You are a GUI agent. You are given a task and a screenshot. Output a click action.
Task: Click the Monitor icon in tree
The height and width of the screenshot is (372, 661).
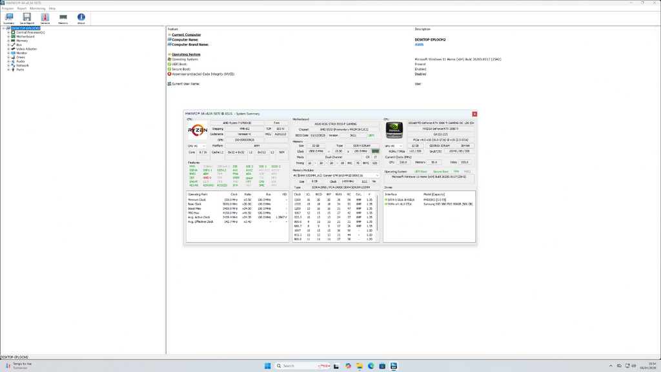tap(13, 53)
